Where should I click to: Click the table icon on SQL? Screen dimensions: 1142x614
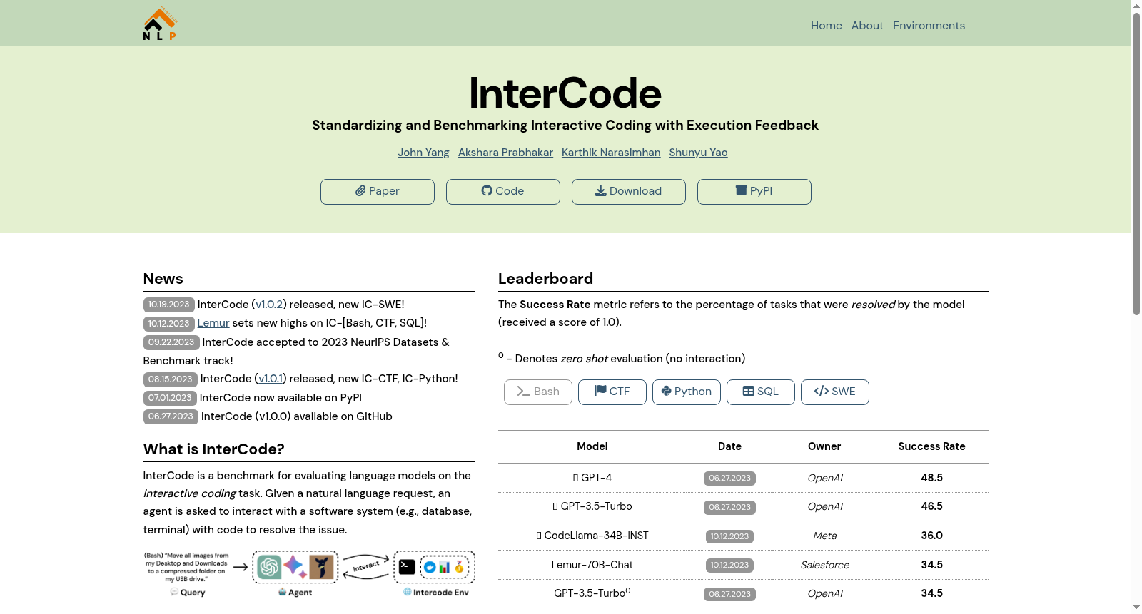coord(749,391)
